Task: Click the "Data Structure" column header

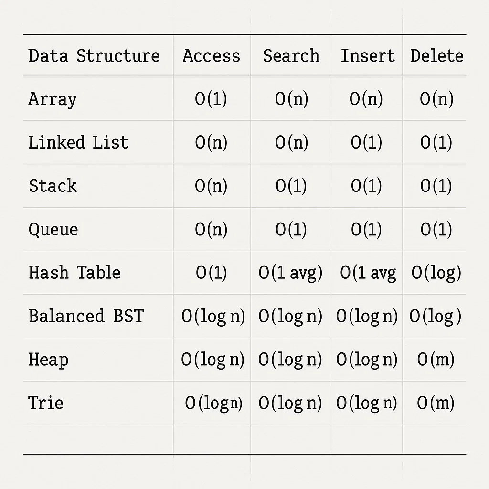Action: [94, 56]
